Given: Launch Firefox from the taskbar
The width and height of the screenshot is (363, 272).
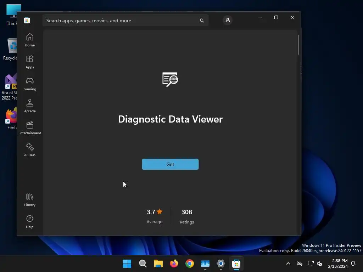Looking at the screenshot, I should pyautogui.click(x=174, y=263).
